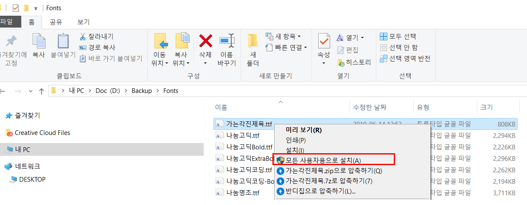Choose 가는각진제목.zip으로 압축하기(Q)
527x205 pixels.
click(x=334, y=171)
